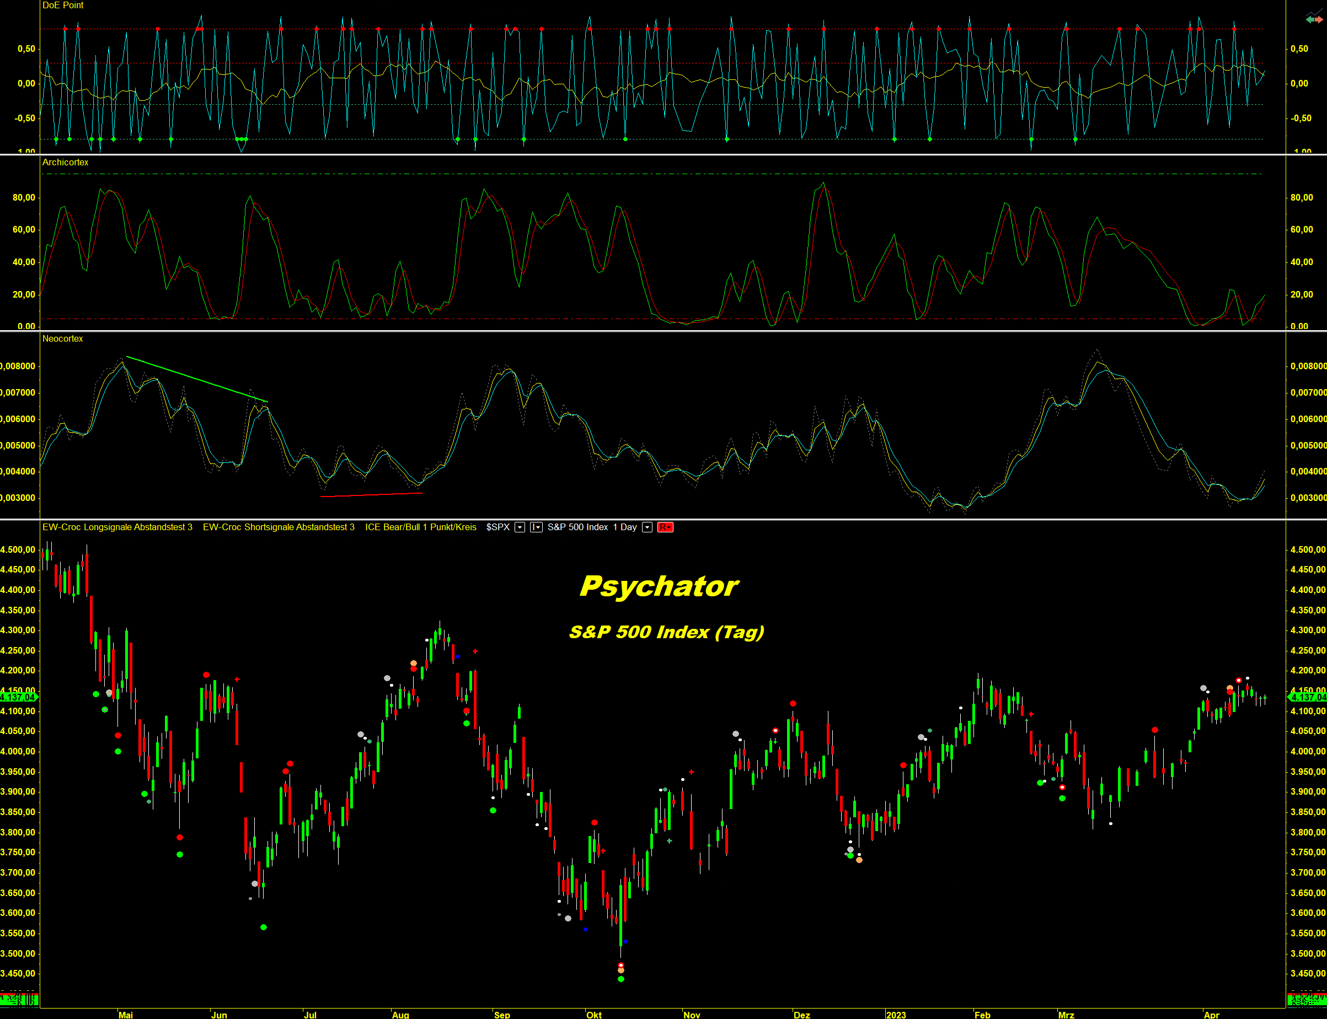Click green price tag 4.137,04 on left axis
This screenshot has width=1327, height=1019.
pyautogui.click(x=18, y=697)
